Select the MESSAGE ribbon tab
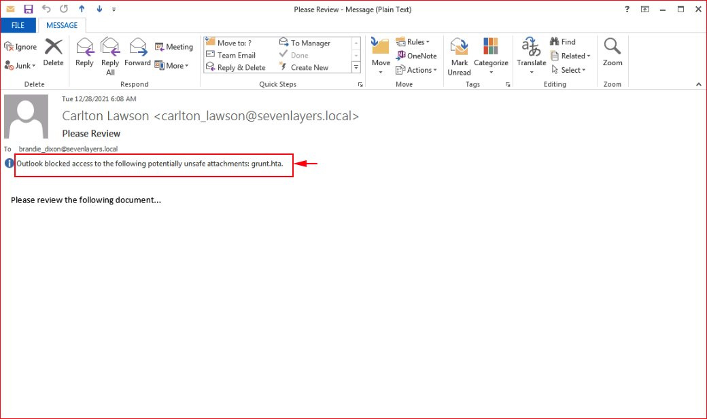The width and height of the screenshot is (707, 419). tap(62, 25)
